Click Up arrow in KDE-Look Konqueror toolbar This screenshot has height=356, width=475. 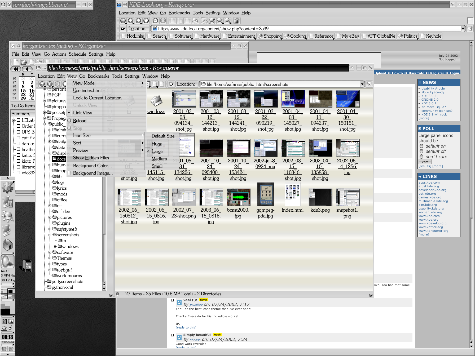point(123,21)
